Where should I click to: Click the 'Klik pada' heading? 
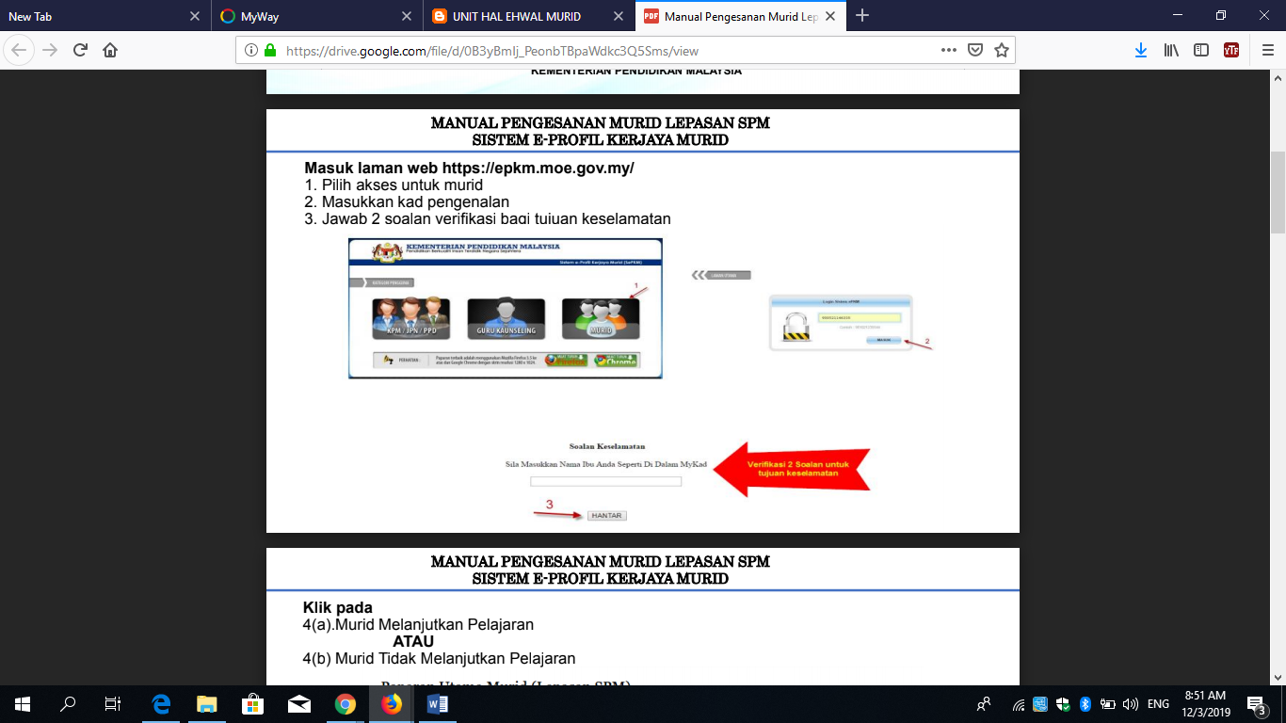338,607
